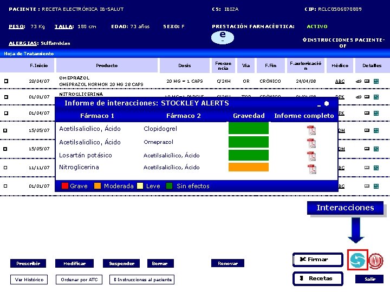Screen dimensions: 390x292
Task: Open the PESO link
Action: [17, 26]
